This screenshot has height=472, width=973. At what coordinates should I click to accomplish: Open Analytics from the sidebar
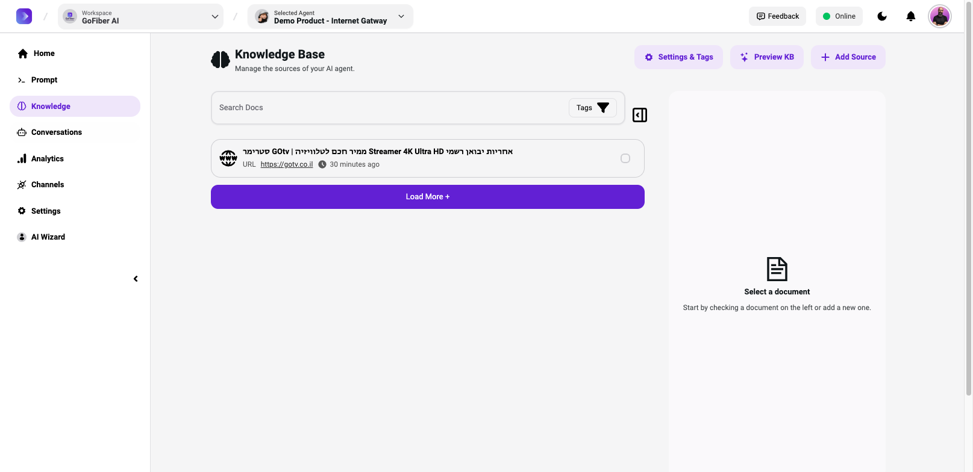47,159
